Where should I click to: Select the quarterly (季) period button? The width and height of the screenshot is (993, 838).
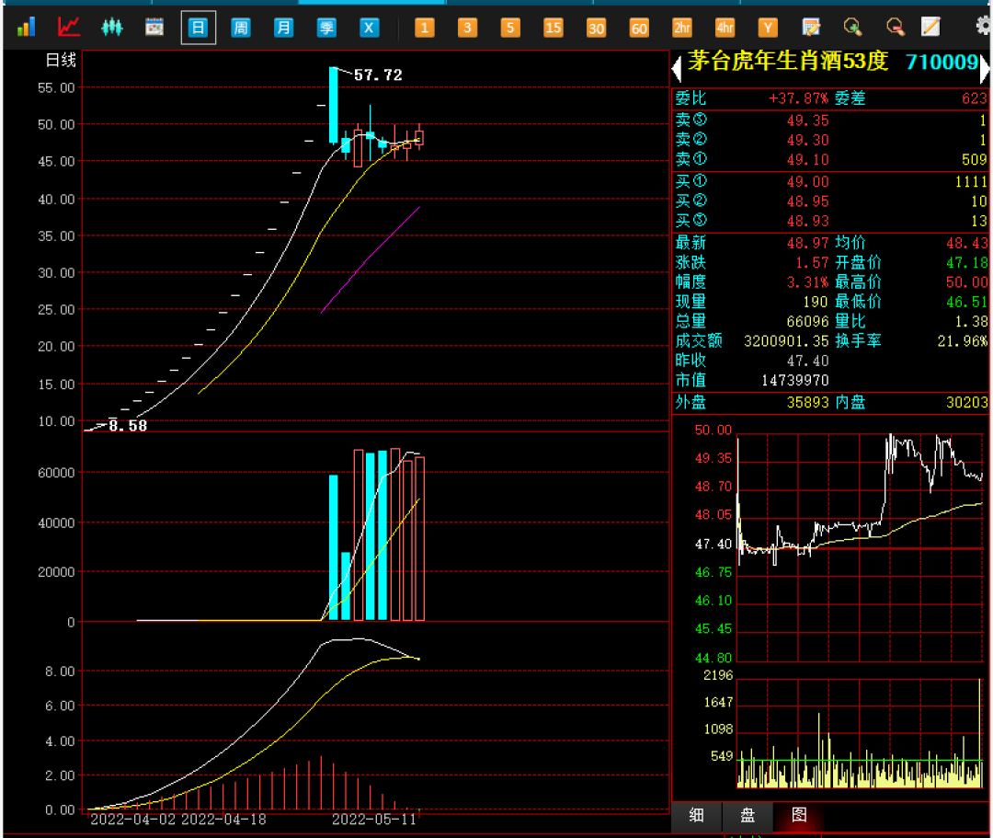326,28
